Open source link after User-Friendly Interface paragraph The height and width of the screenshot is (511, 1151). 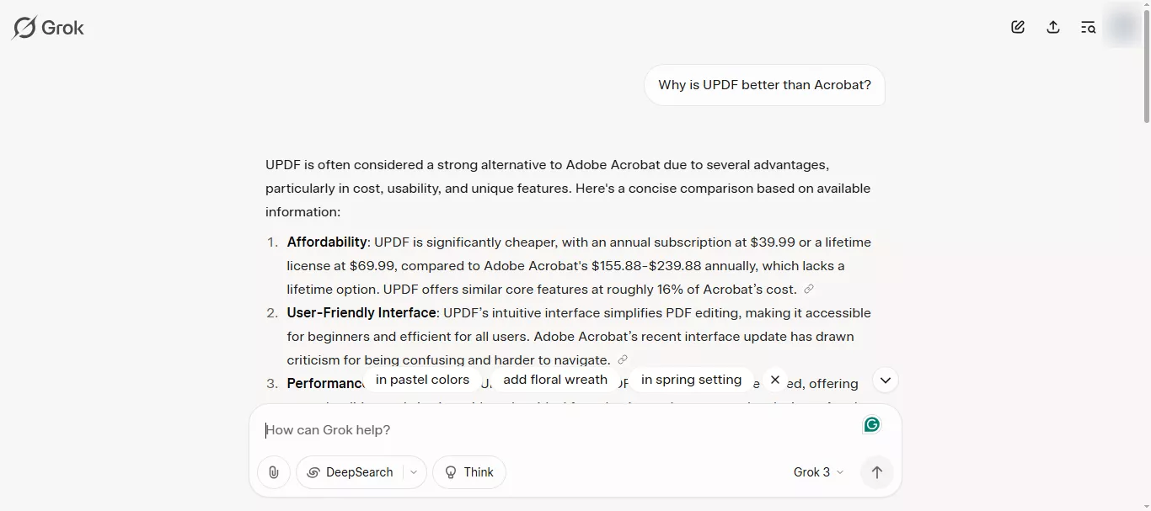[623, 359]
